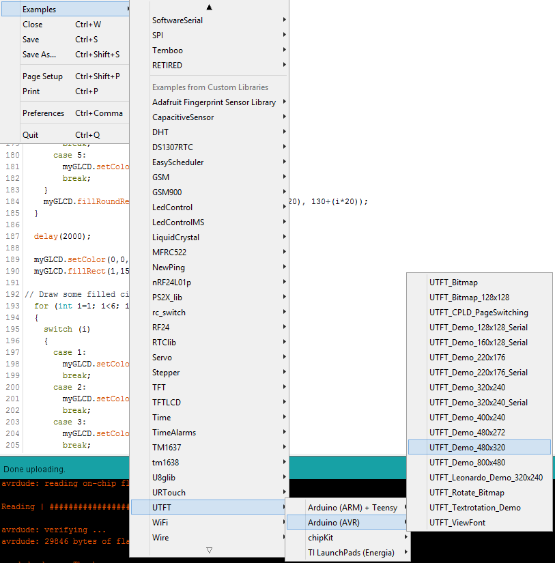Open the NewPing examples submenu

209,268
